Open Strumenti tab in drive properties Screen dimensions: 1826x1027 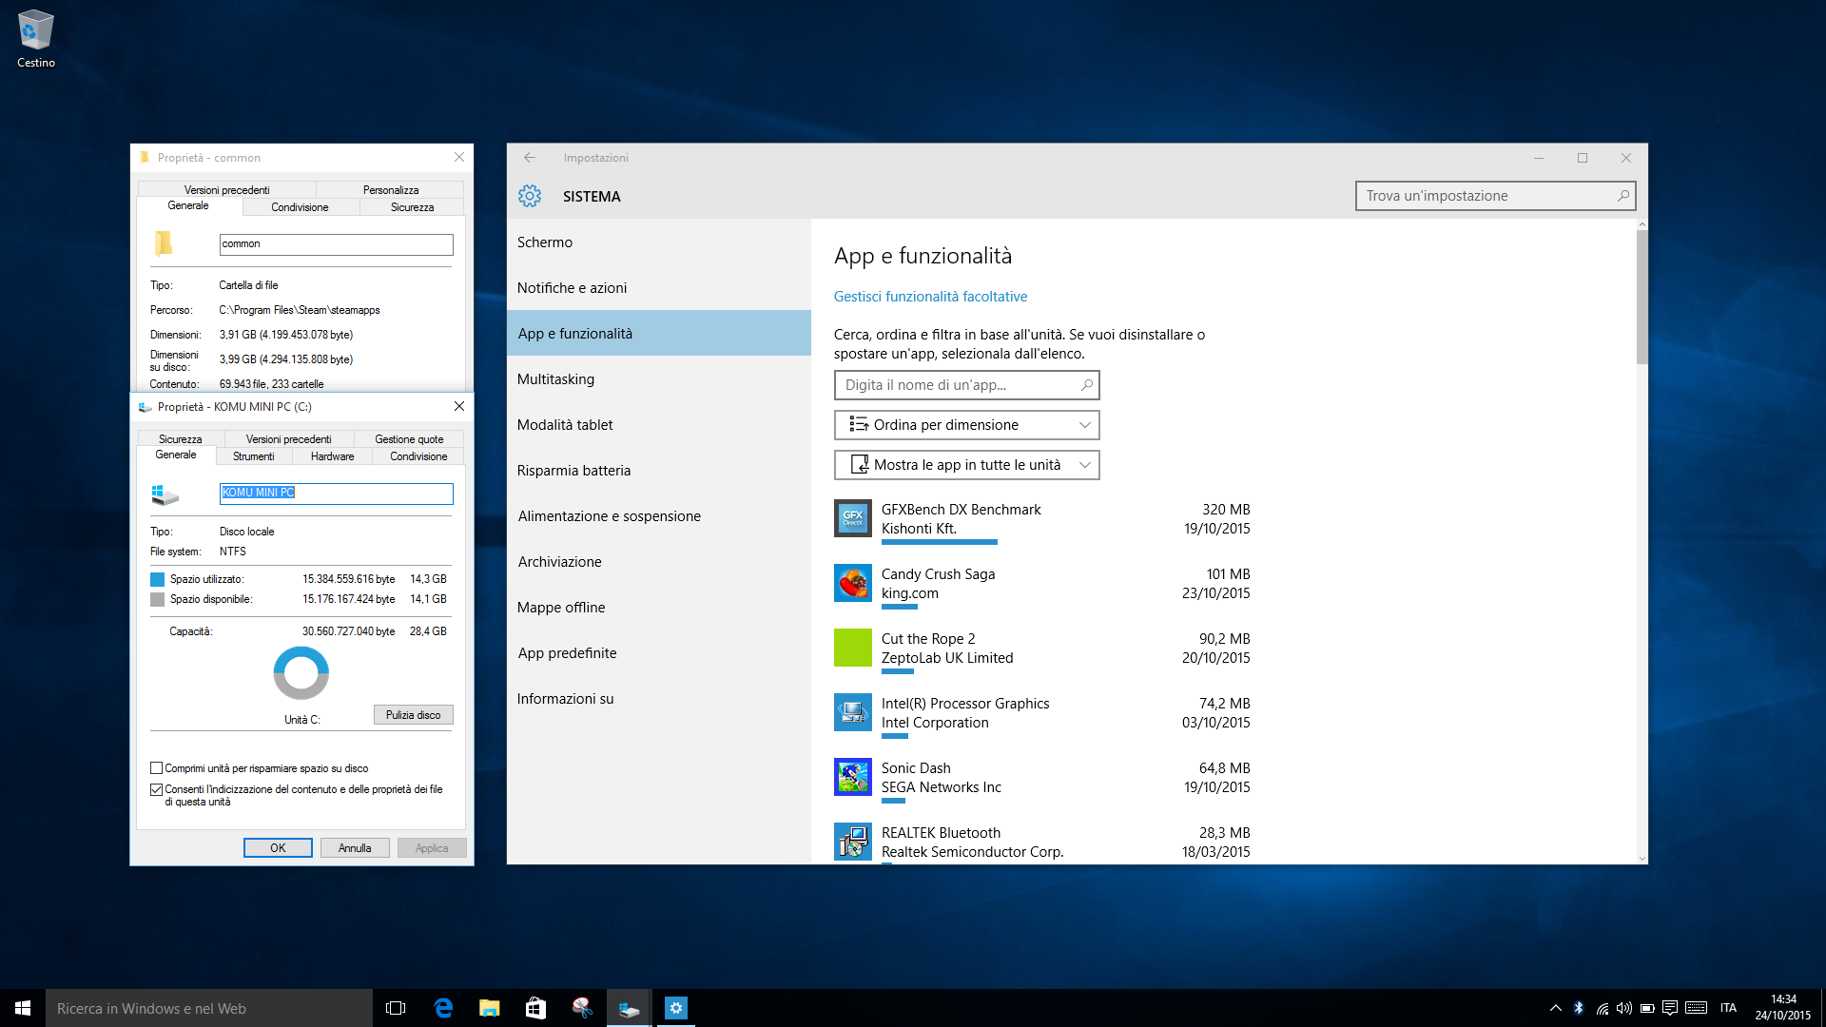coord(253,456)
